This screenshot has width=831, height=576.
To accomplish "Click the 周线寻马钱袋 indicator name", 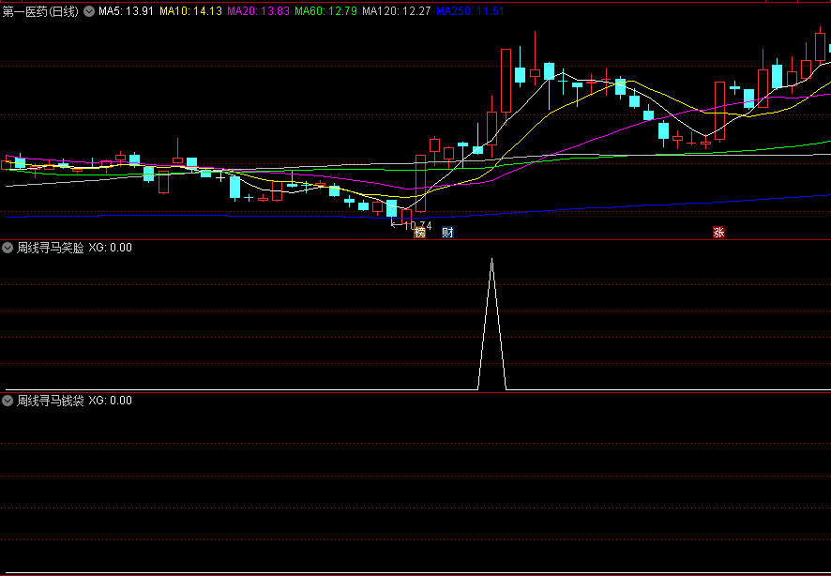I will pyautogui.click(x=51, y=401).
